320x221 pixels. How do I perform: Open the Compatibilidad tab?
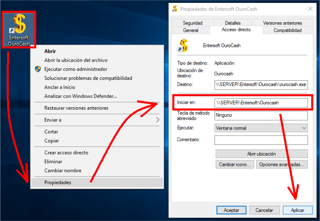point(288,30)
